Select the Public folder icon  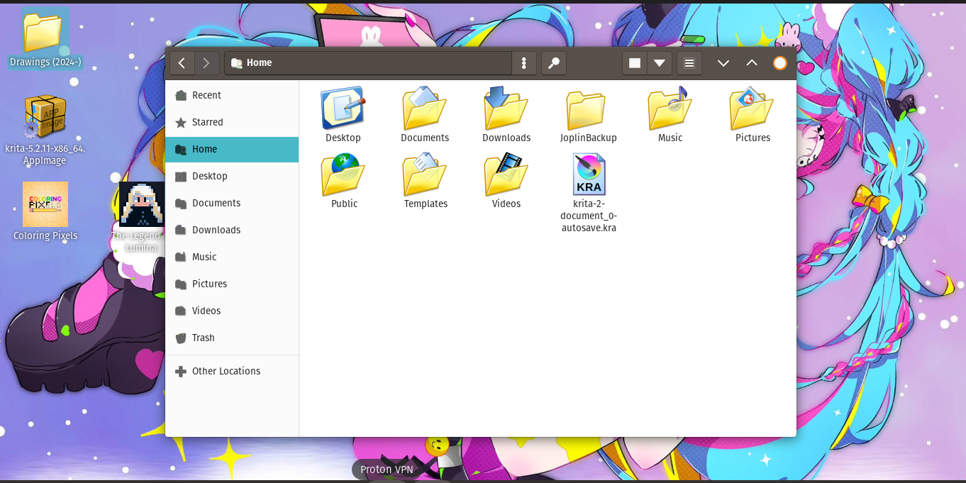(343, 176)
